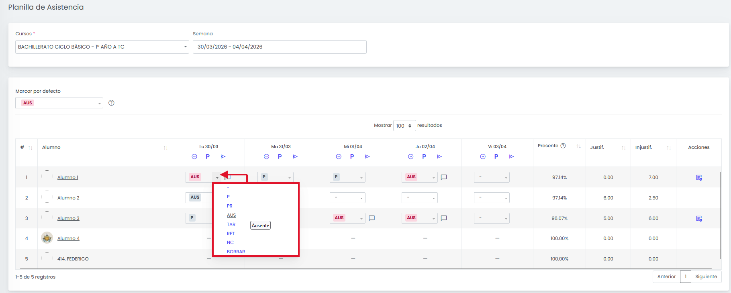Sort the Justif. column using its arrows

[x=624, y=148]
